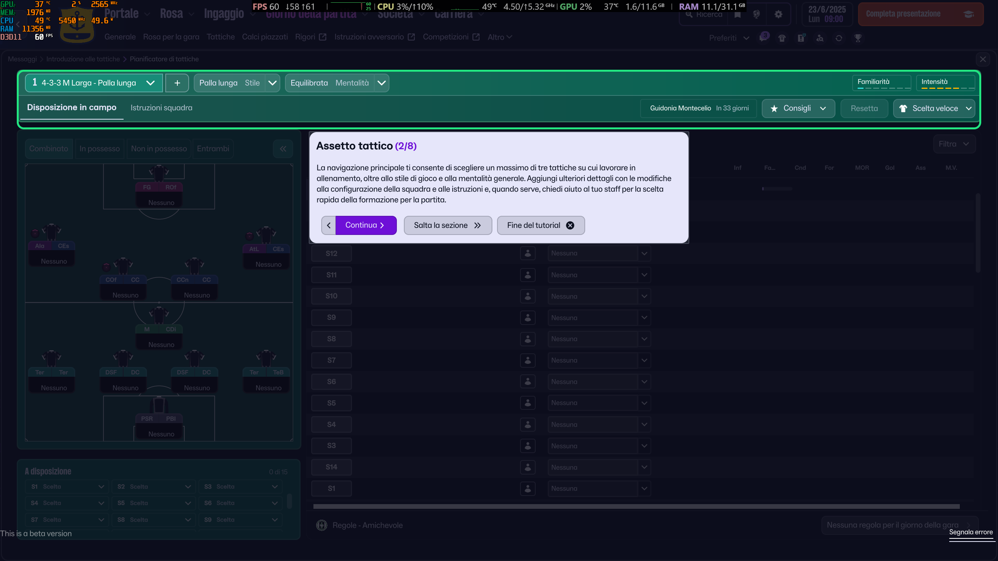This screenshot has width=998, height=561.
Task: Click Fine del tutorial button
Action: click(x=540, y=225)
